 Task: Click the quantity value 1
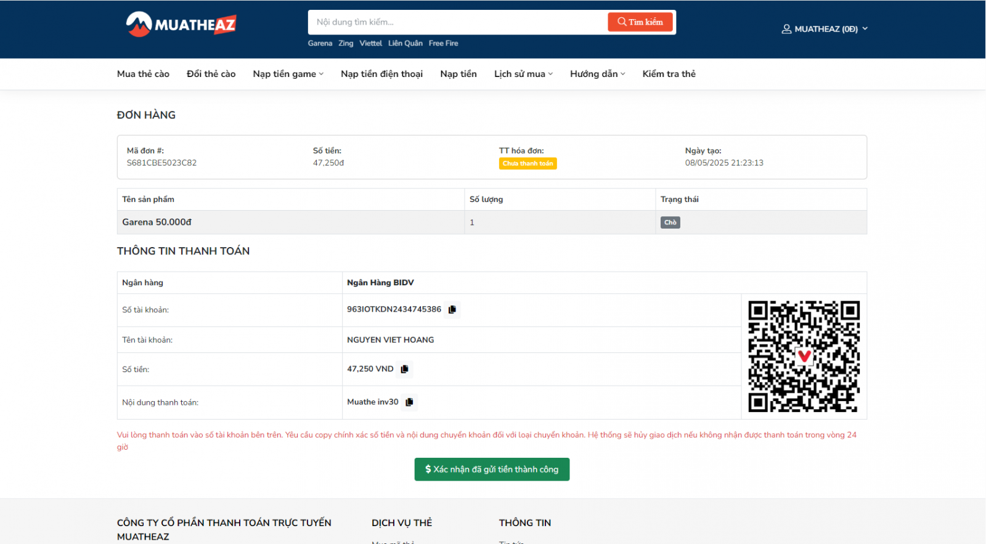click(472, 222)
